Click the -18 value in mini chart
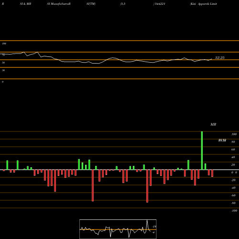239x239 pixels. pyautogui.click(x=154, y=227)
